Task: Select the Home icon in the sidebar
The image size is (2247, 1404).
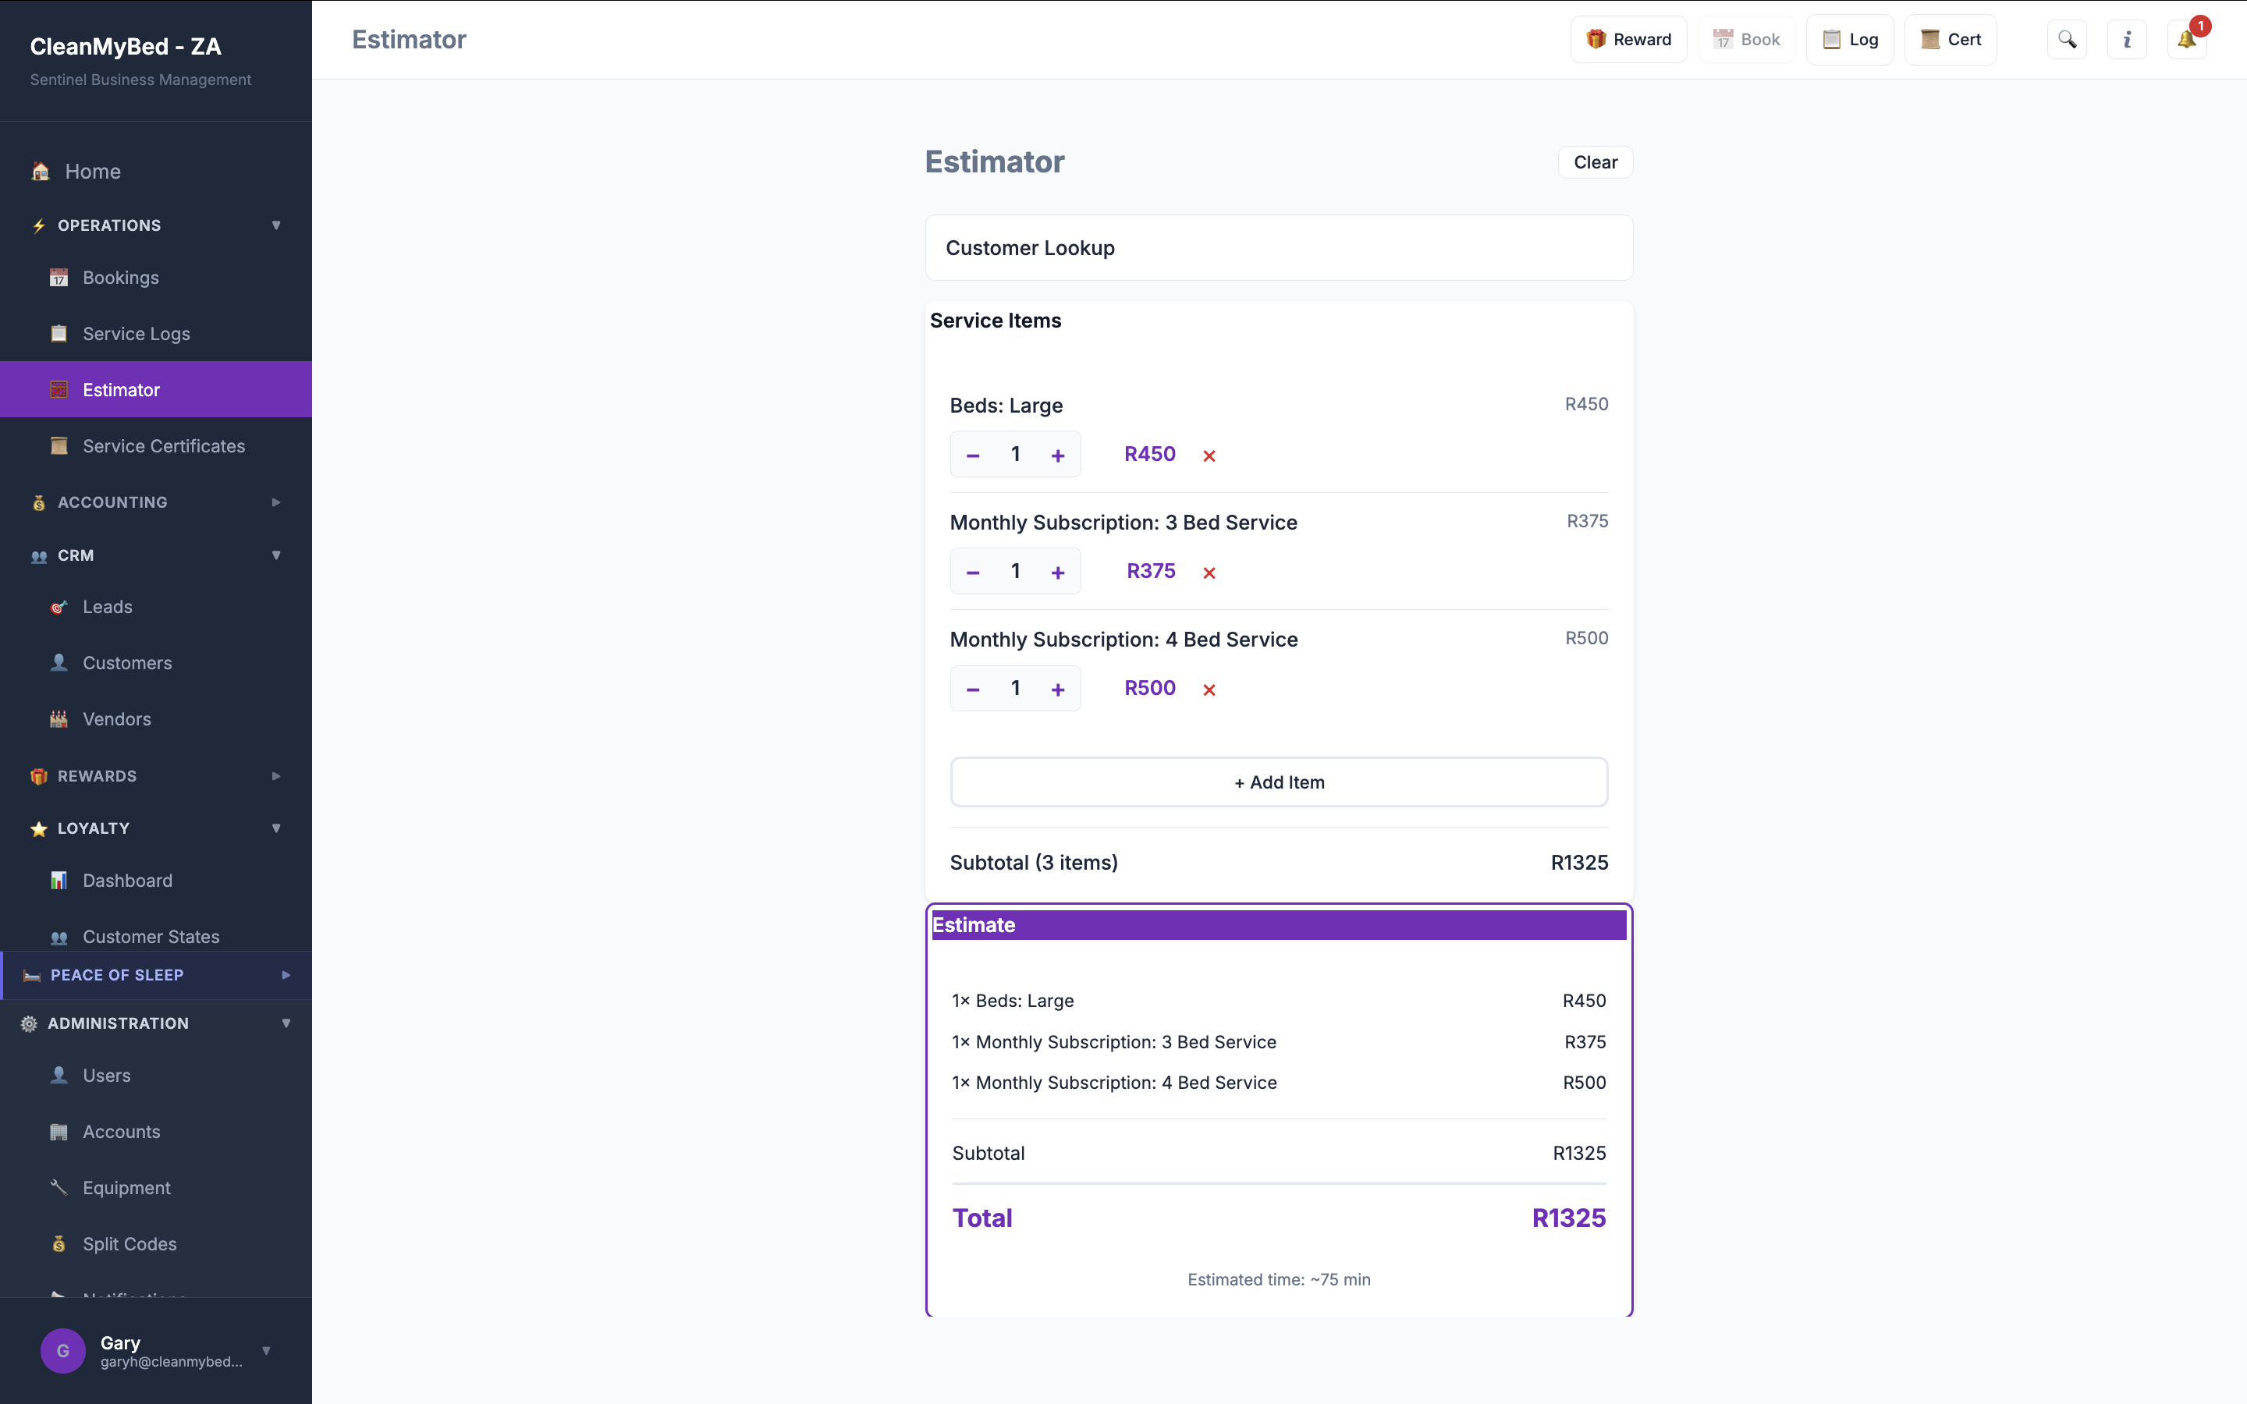Action: pos(40,171)
